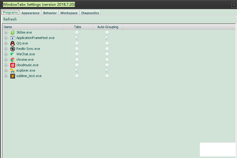Select the WeChat.exe row label

pyautogui.click(x=26, y=54)
